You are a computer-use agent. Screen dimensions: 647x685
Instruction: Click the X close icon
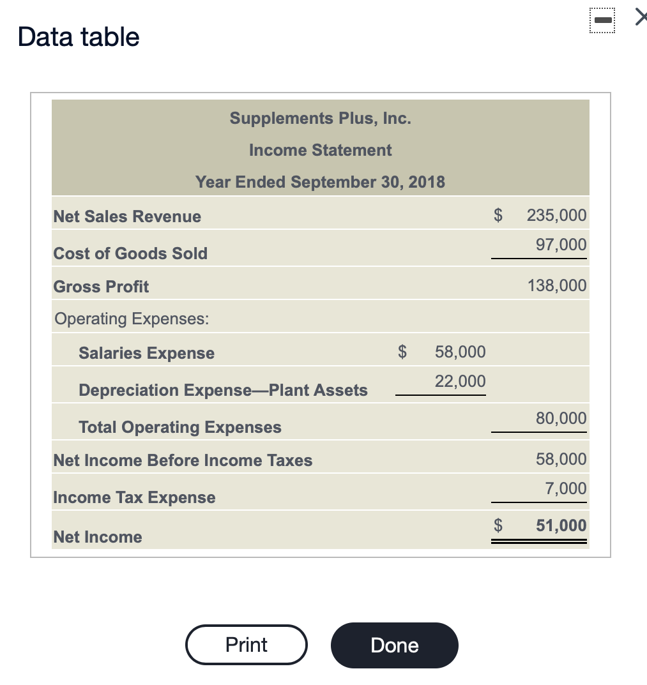641,17
